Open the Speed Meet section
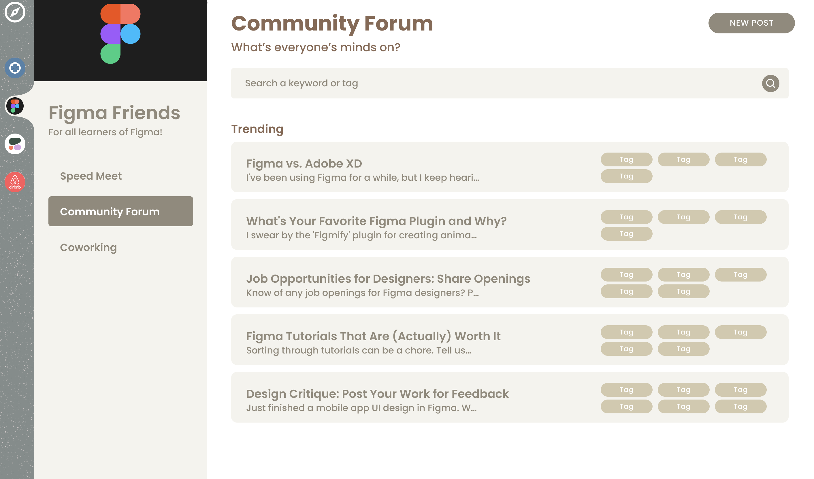814x479 pixels. [x=91, y=176]
